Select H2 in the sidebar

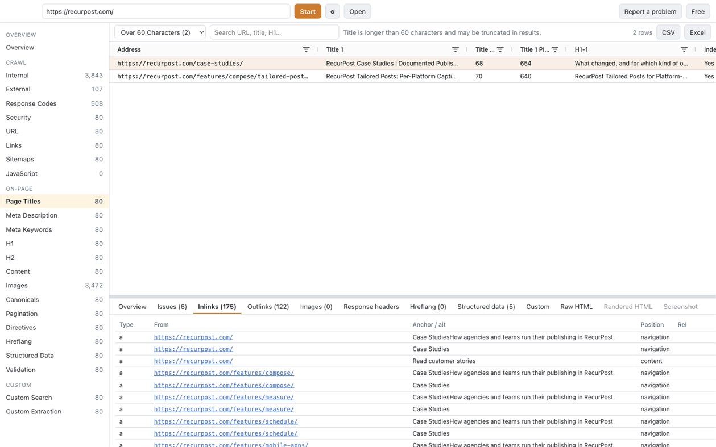click(55, 257)
